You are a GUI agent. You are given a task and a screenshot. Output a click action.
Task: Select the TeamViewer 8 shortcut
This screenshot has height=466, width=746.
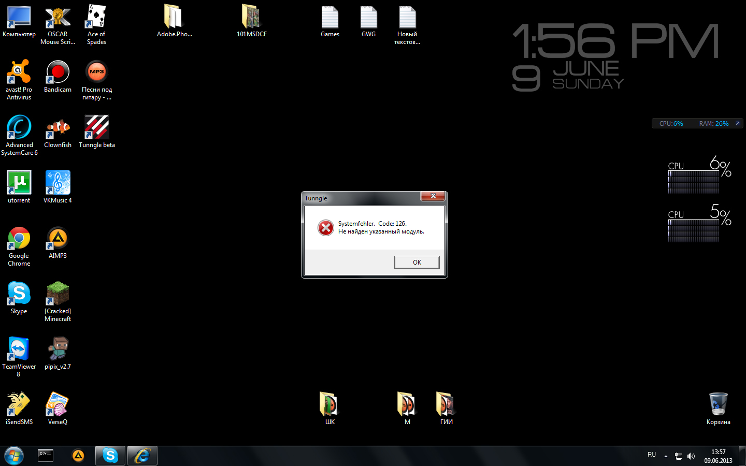19,358
